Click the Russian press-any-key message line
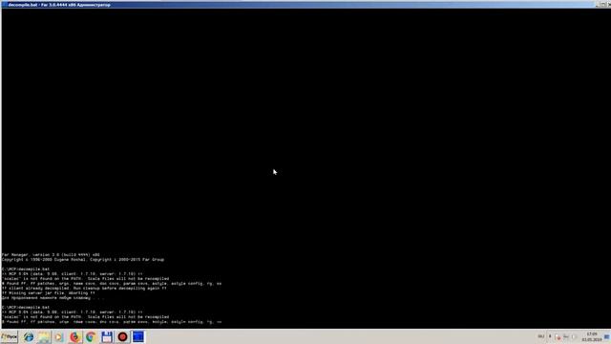 point(53,297)
